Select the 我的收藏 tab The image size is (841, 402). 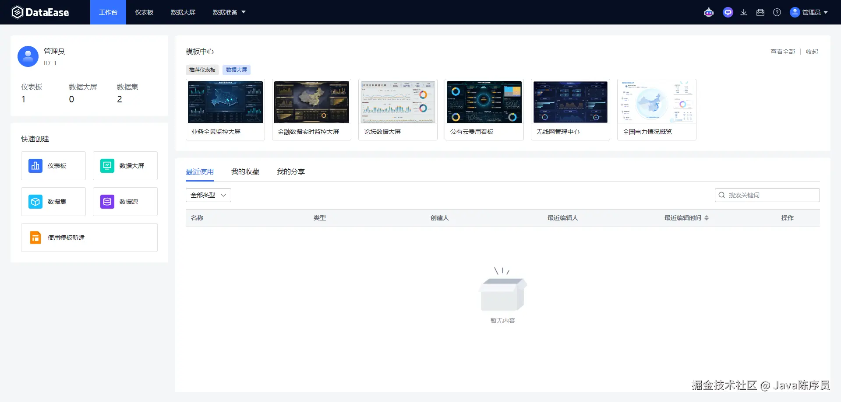[x=245, y=172]
